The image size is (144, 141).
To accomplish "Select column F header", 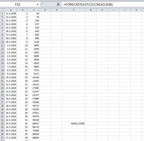I will pyautogui.click(x=74, y=10).
